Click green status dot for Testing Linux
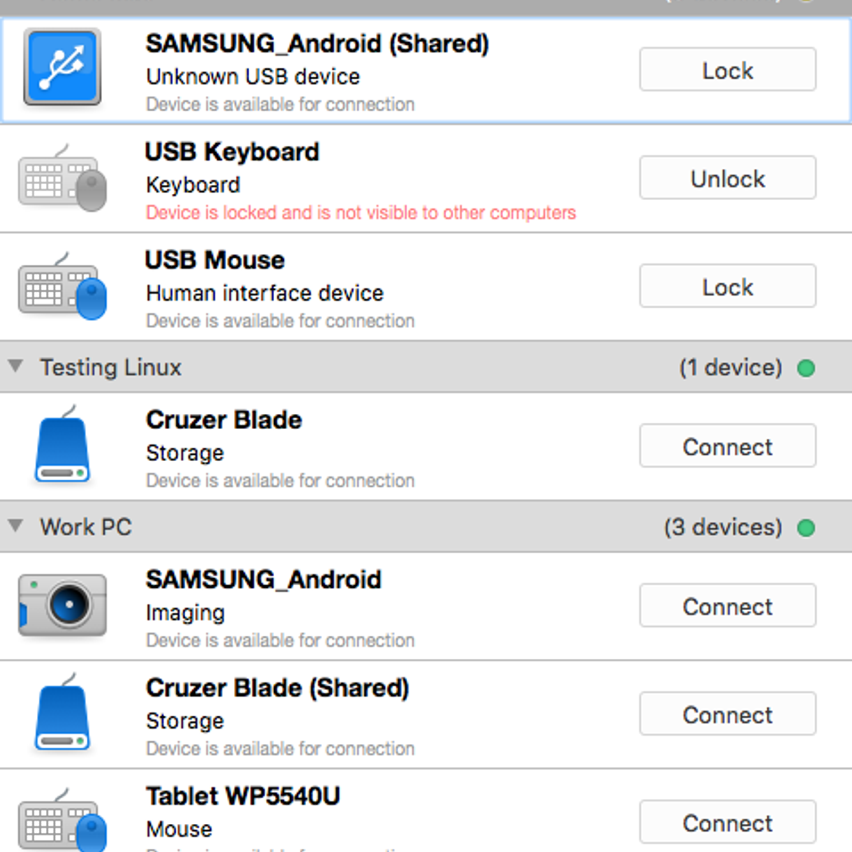The image size is (852, 852). [x=806, y=368]
